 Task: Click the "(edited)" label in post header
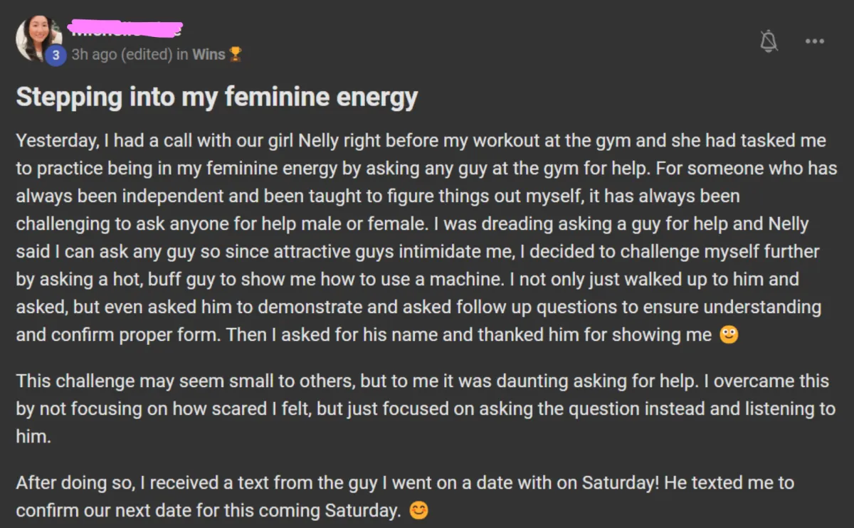coord(147,55)
